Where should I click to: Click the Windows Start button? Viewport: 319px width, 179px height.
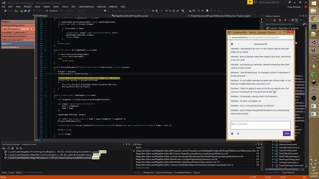[314, 3]
